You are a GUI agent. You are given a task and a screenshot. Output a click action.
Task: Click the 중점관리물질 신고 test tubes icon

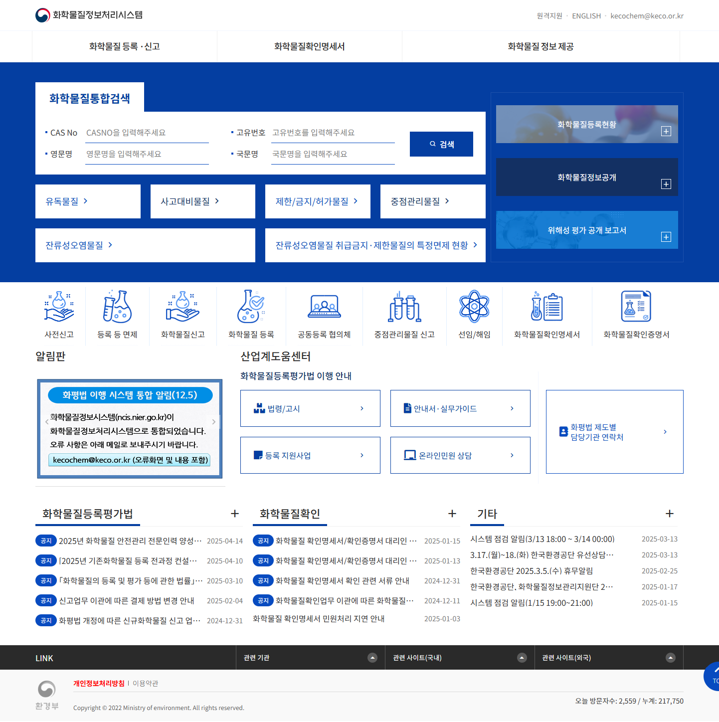click(x=404, y=307)
